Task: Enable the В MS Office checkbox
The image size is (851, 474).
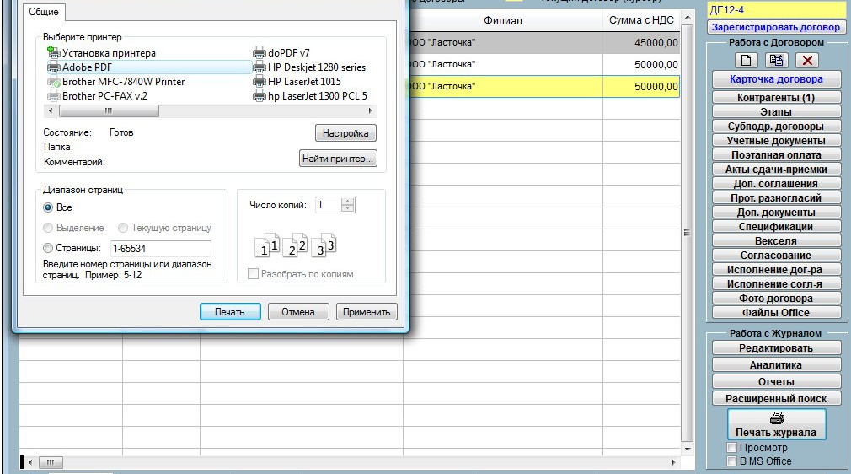Action: [x=731, y=461]
